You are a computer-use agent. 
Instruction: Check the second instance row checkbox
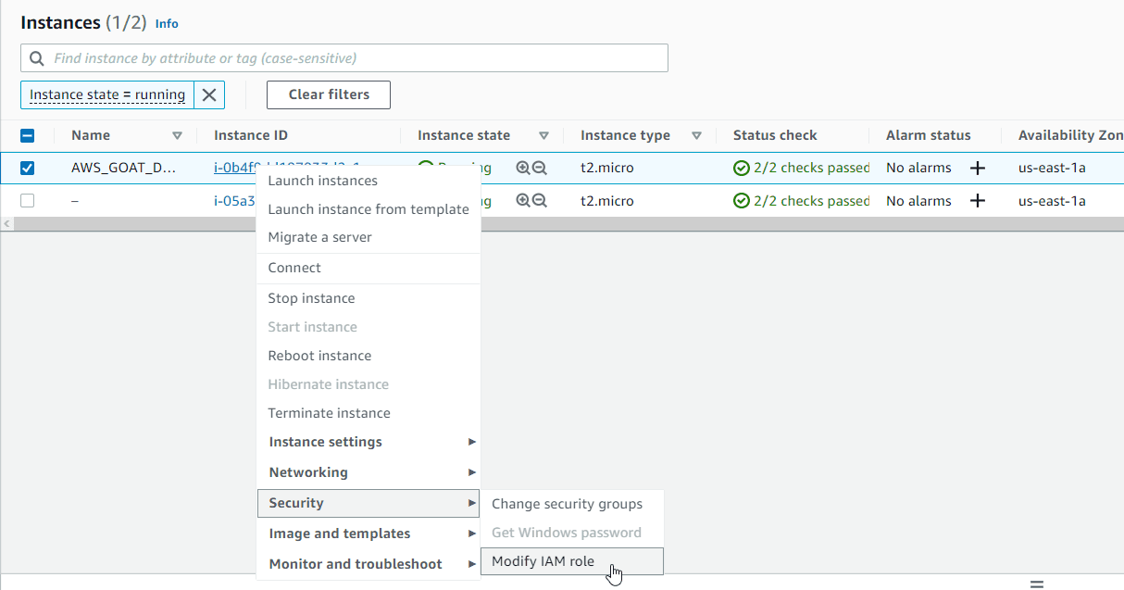point(28,200)
